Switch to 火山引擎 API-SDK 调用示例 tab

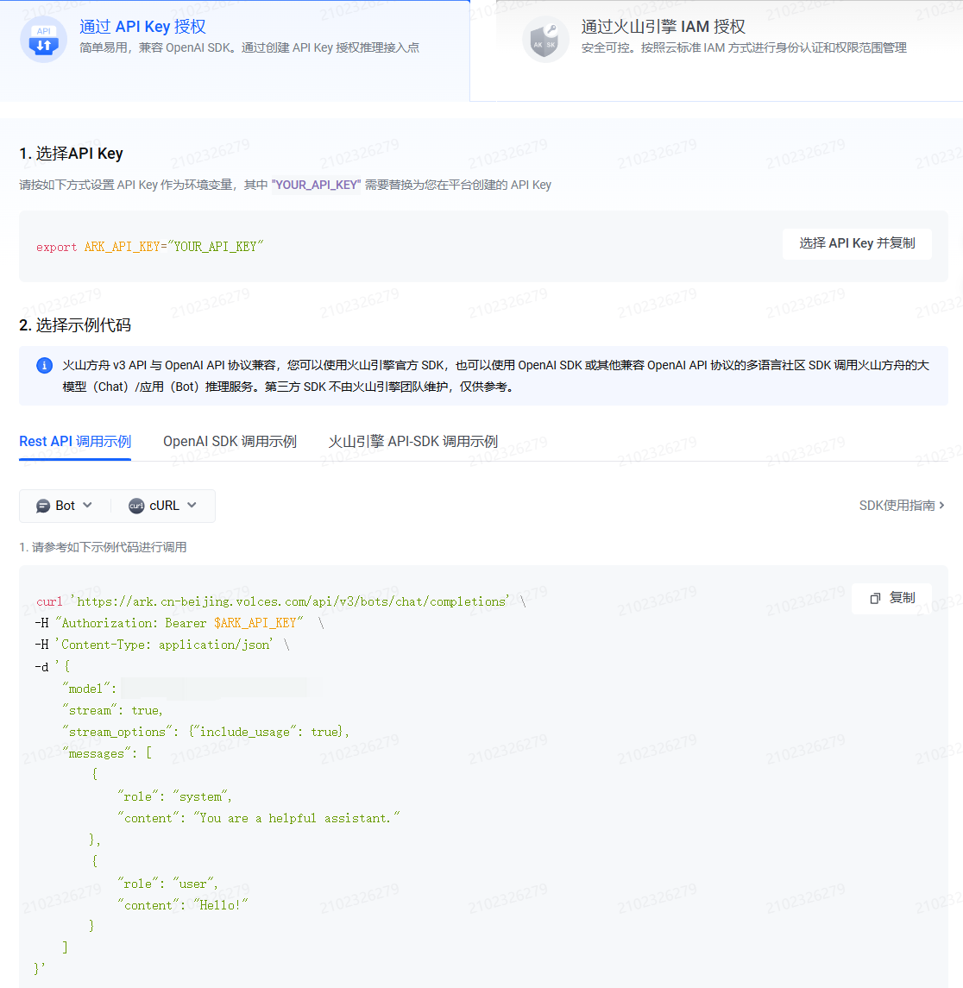pos(413,442)
